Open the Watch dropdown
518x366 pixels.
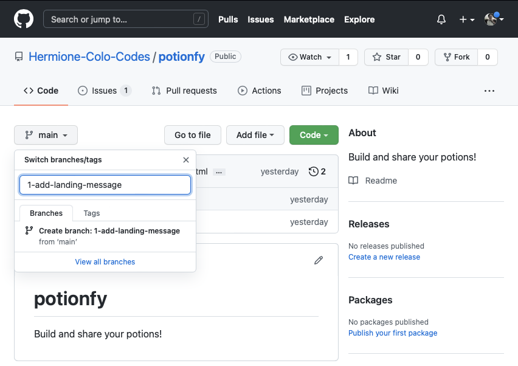coord(310,57)
